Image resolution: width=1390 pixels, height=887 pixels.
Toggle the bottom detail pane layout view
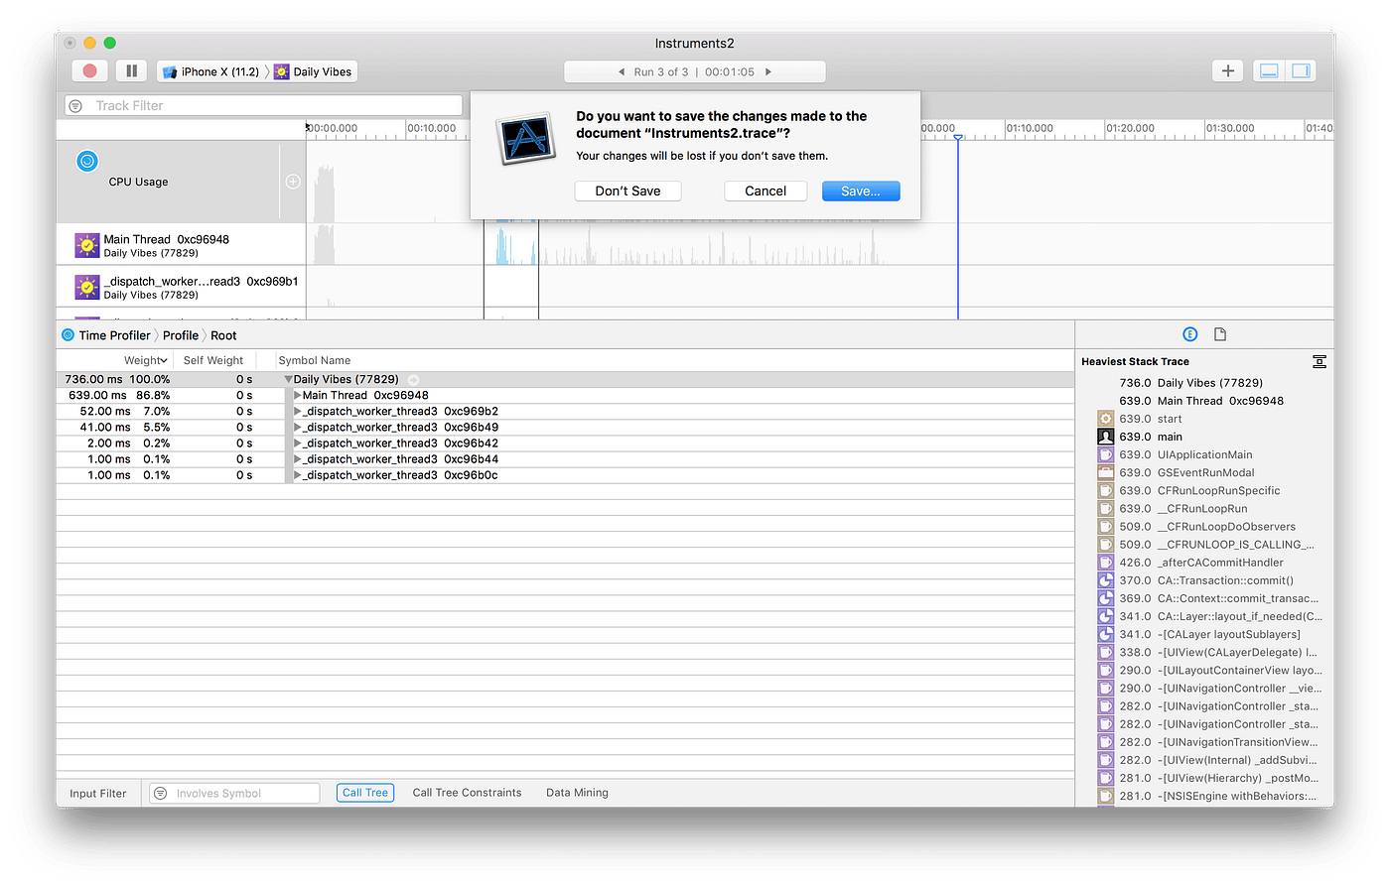tap(1268, 70)
